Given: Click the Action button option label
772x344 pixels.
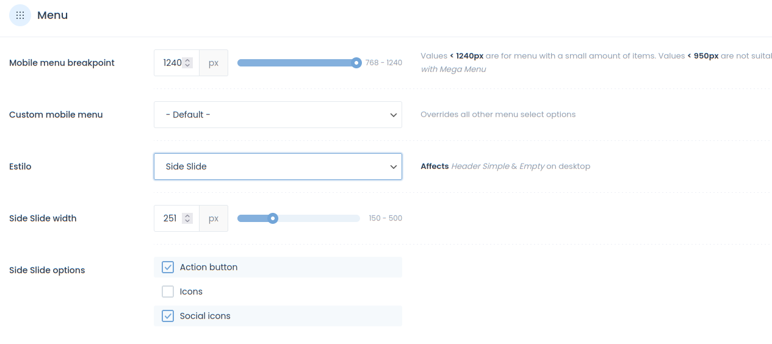Looking at the screenshot, I should coord(209,267).
